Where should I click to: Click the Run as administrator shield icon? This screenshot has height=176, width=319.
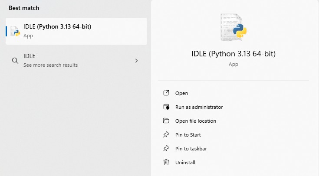[166, 107]
